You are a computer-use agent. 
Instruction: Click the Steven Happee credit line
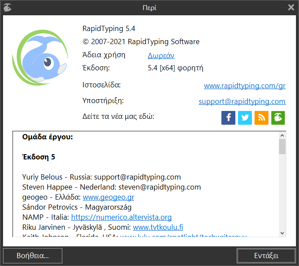(x=112, y=187)
